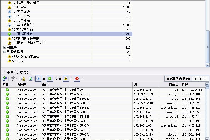Select event row for 数据包 566622

[103, 108]
